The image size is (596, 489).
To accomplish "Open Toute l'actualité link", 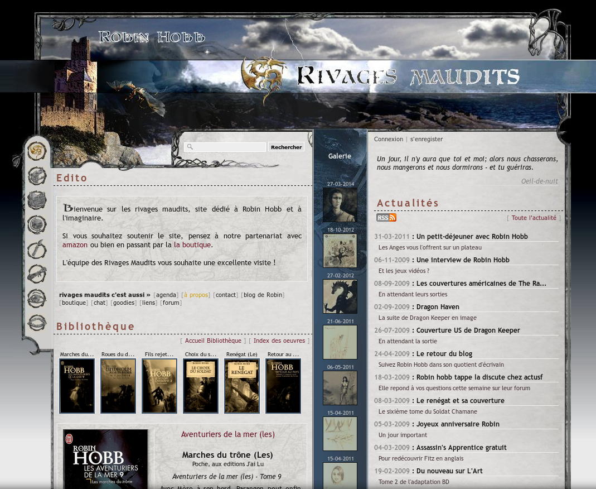I will pyautogui.click(x=534, y=218).
